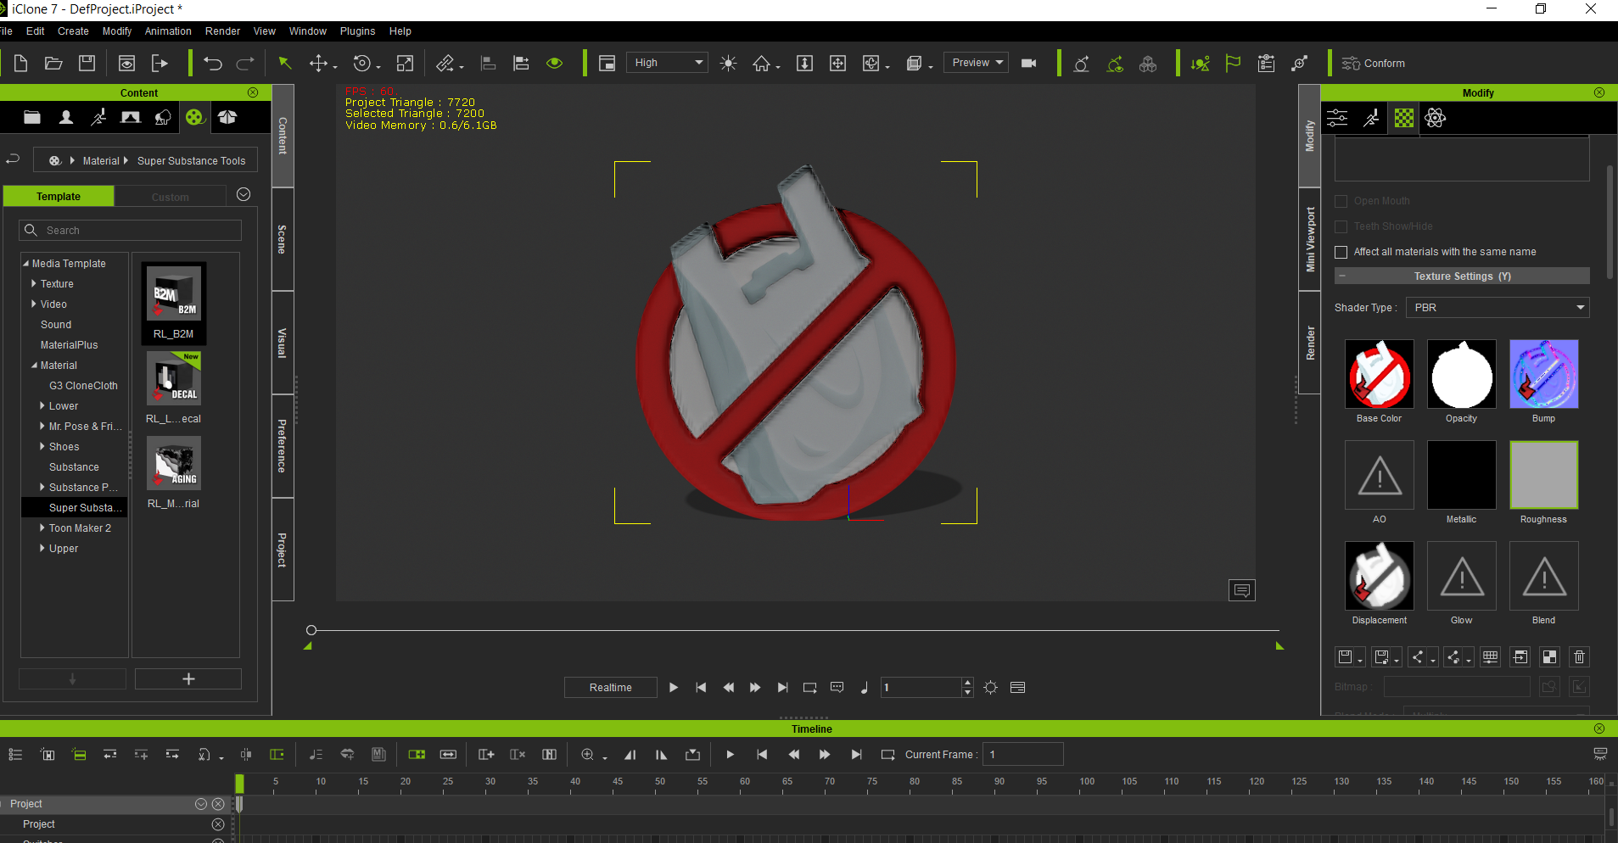
Task: Click the timeline zoom magnifier icon
Action: pyautogui.click(x=587, y=755)
